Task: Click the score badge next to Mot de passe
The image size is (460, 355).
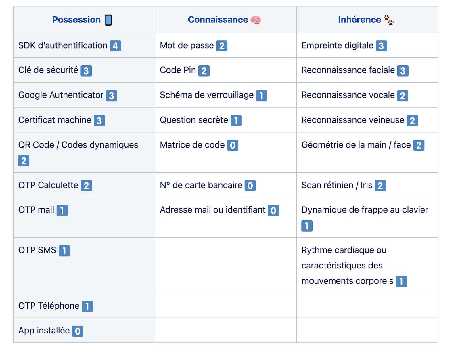Action: click(x=222, y=46)
